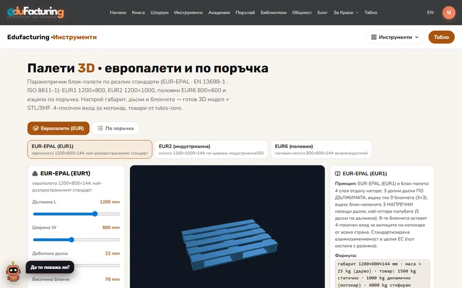Expand the За Краси submenu indicator
The height and width of the screenshot is (288, 462).
coord(357,12)
